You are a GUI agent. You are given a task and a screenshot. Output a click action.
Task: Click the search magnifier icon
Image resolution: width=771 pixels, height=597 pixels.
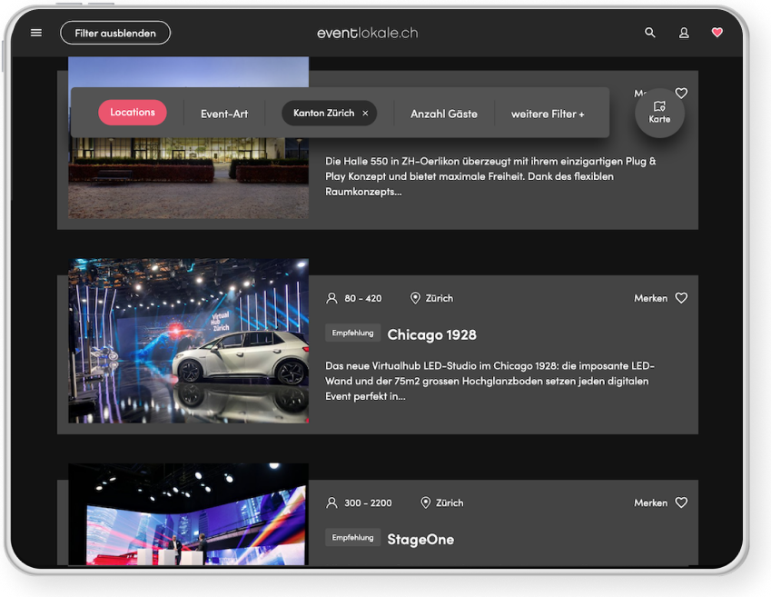[x=650, y=33]
